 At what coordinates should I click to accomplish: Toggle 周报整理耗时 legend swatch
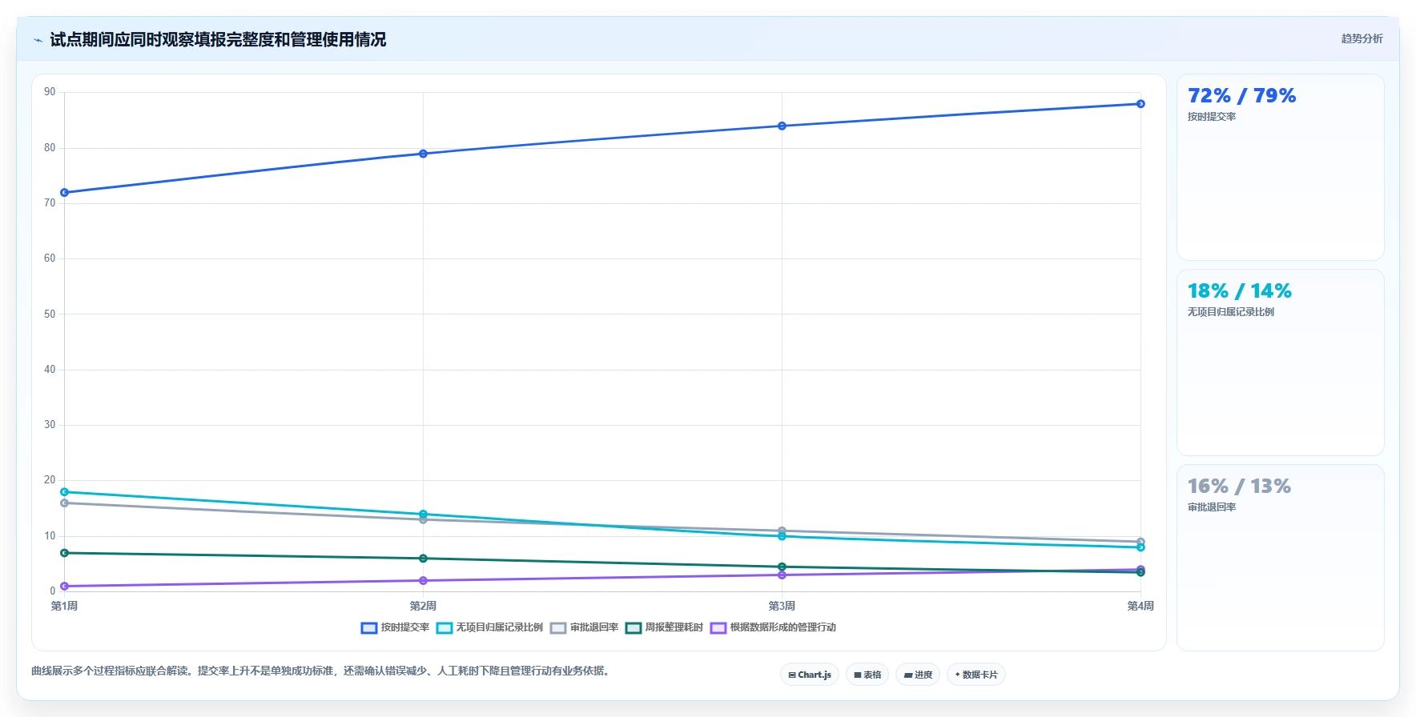pyautogui.click(x=634, y=628)
